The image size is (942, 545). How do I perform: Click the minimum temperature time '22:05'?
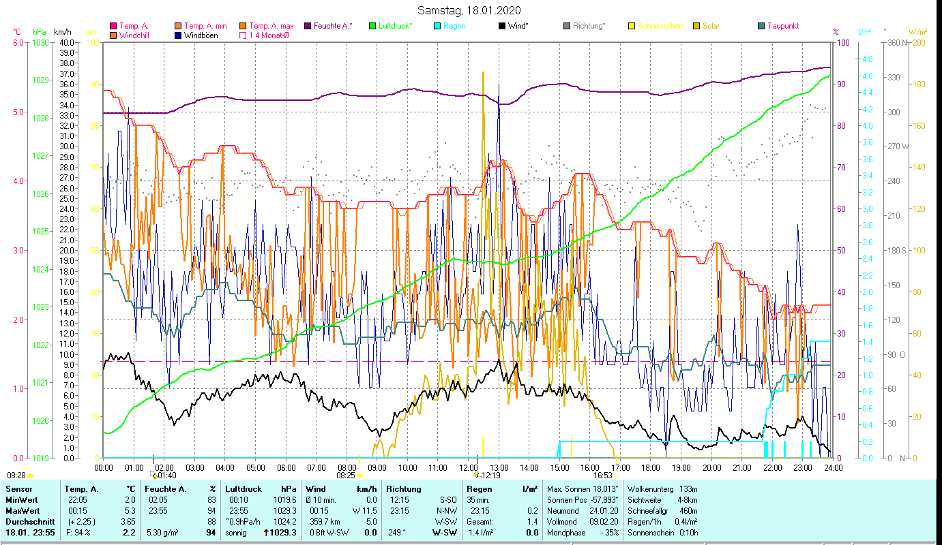tap(78, 500)
